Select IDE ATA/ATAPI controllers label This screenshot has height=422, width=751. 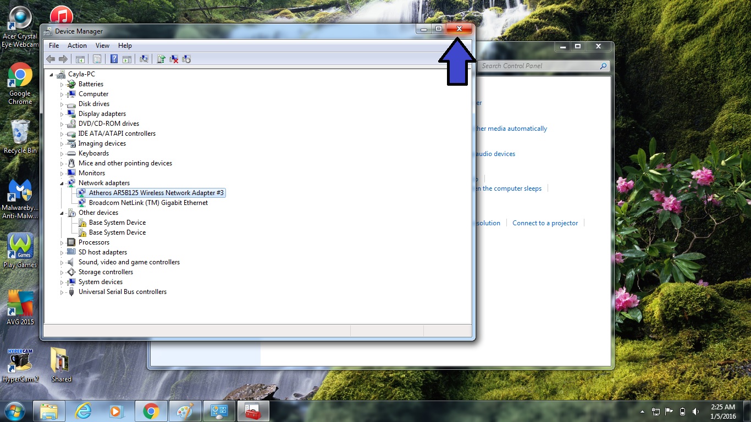pyautogui.click(x=117, y=134)
